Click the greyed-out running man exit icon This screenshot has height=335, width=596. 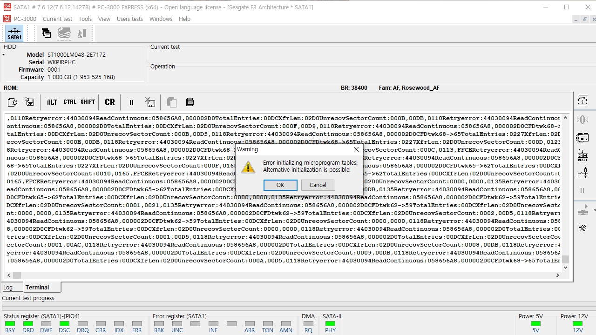pyautogui.click(x=82, y=33)
